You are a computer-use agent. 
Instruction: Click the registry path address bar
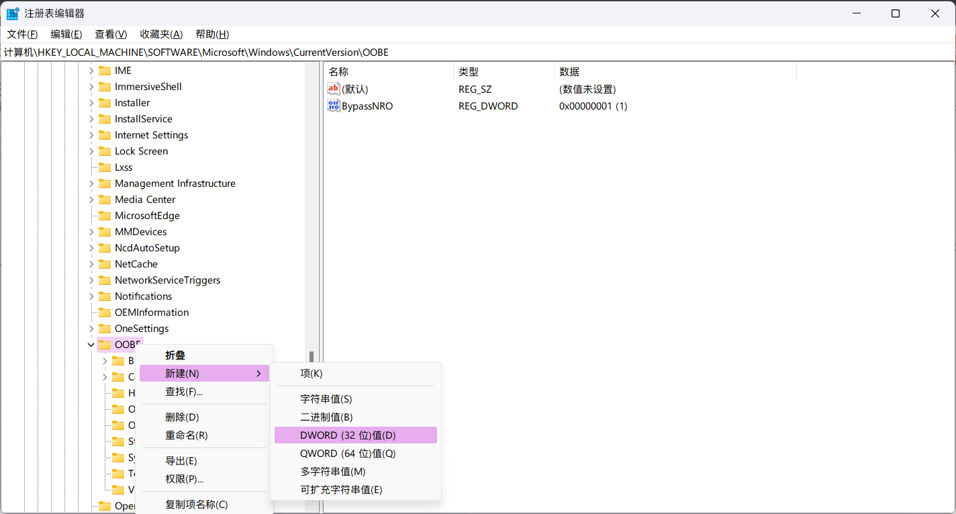(269, 52)
